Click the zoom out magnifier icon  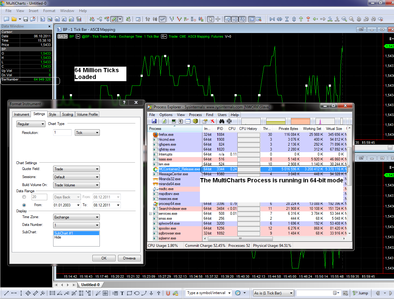pos(351,19)
